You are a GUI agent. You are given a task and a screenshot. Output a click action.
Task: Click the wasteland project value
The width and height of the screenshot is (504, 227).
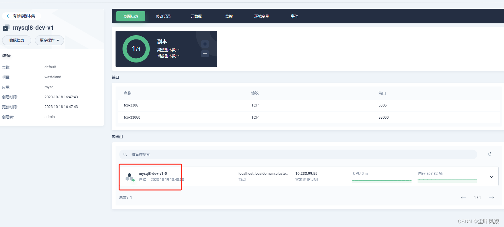(x=53, y=77)
